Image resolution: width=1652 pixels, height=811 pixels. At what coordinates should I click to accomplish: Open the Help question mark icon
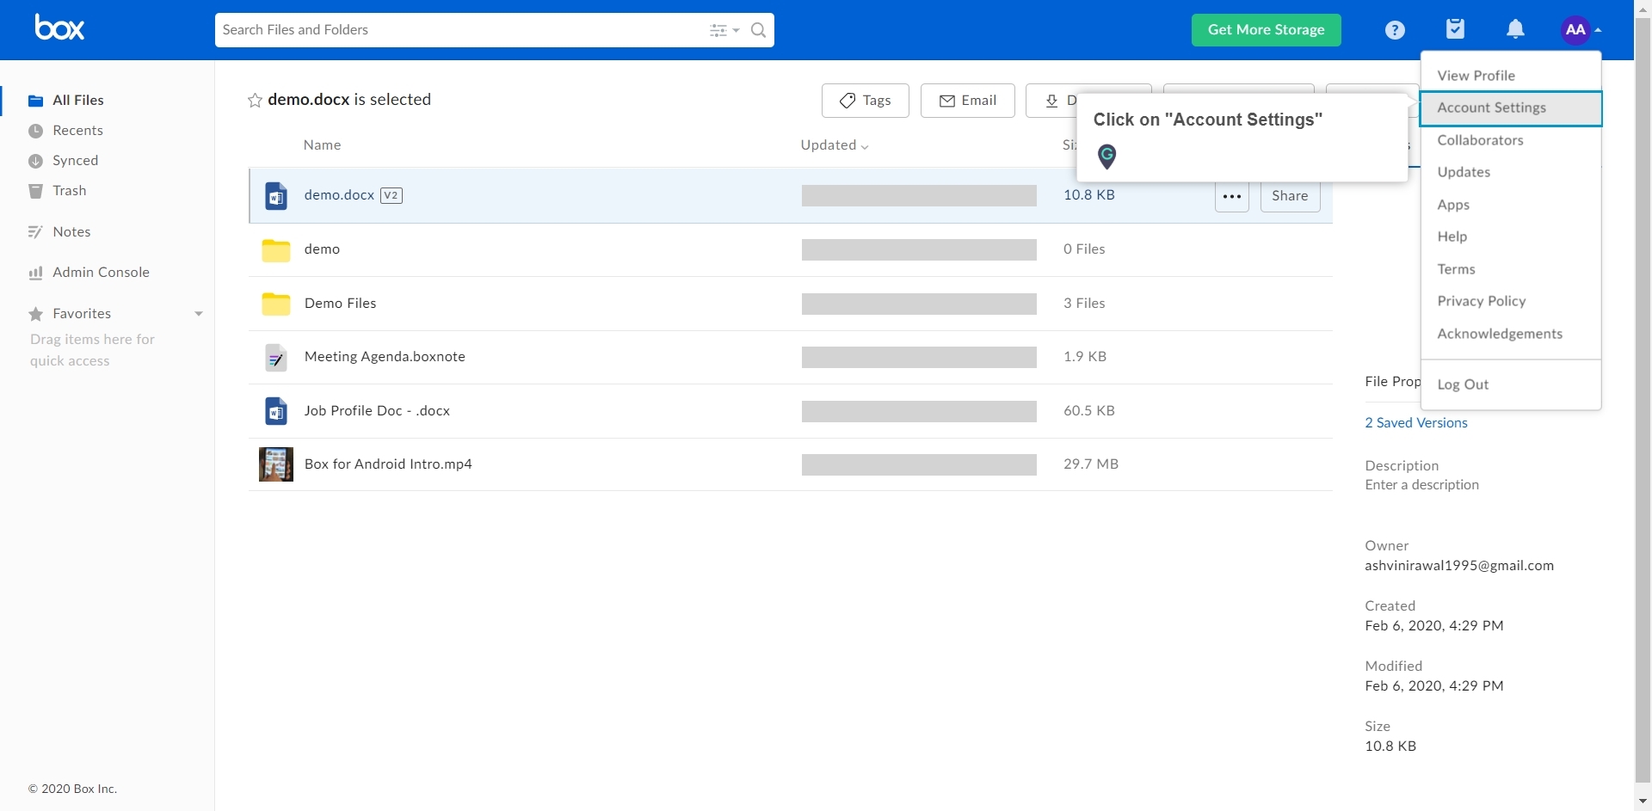(1394, 29)
